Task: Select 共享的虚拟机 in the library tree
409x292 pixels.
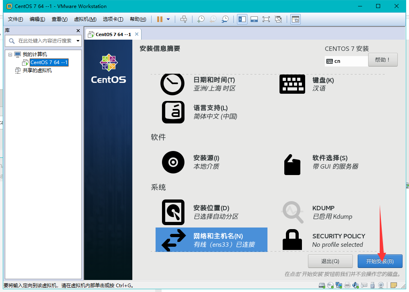Action: click(37, 70)
